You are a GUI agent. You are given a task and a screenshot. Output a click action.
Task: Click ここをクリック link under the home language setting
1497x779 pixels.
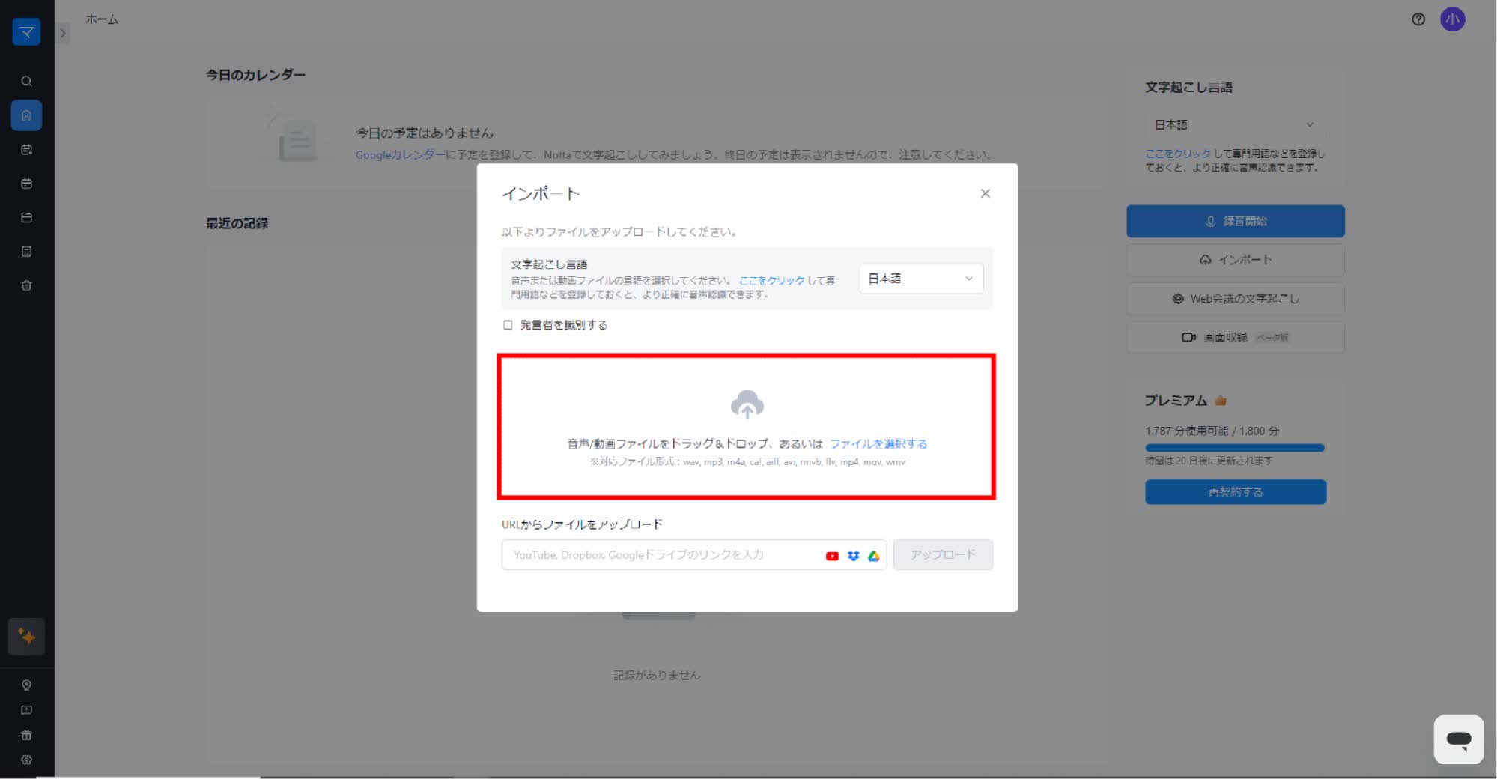click(1178, 154)
